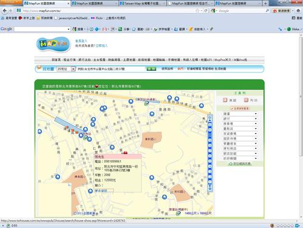
Task: Expand the 量販店 category dropdown
Action: (x=240, y=129)
